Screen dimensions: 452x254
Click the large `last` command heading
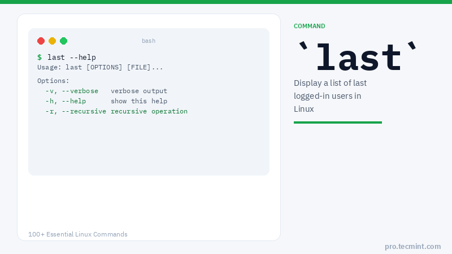coord(358,56)
